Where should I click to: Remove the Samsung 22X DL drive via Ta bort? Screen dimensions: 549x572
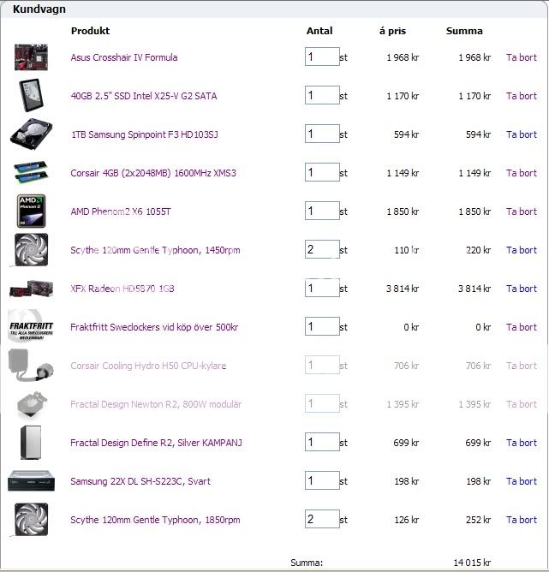click(x=521, y=481)
